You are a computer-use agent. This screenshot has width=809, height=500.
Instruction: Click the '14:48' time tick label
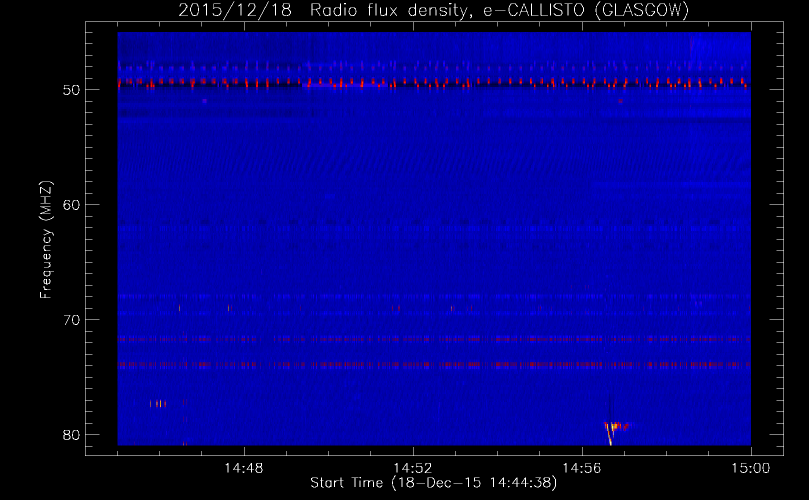coord(243,468)
